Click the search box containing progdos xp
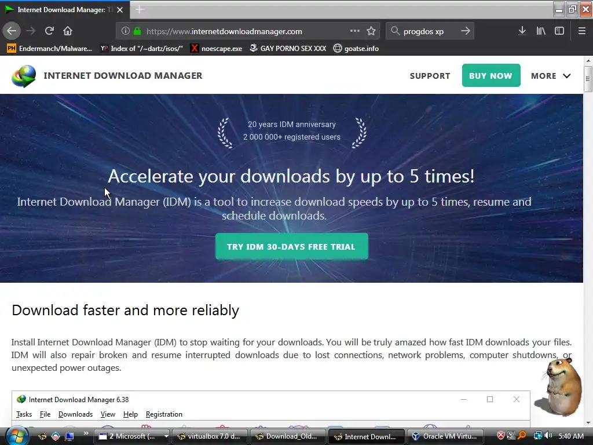Image resolution: width=593 pixels, height=445 pixels. point(430,31)
